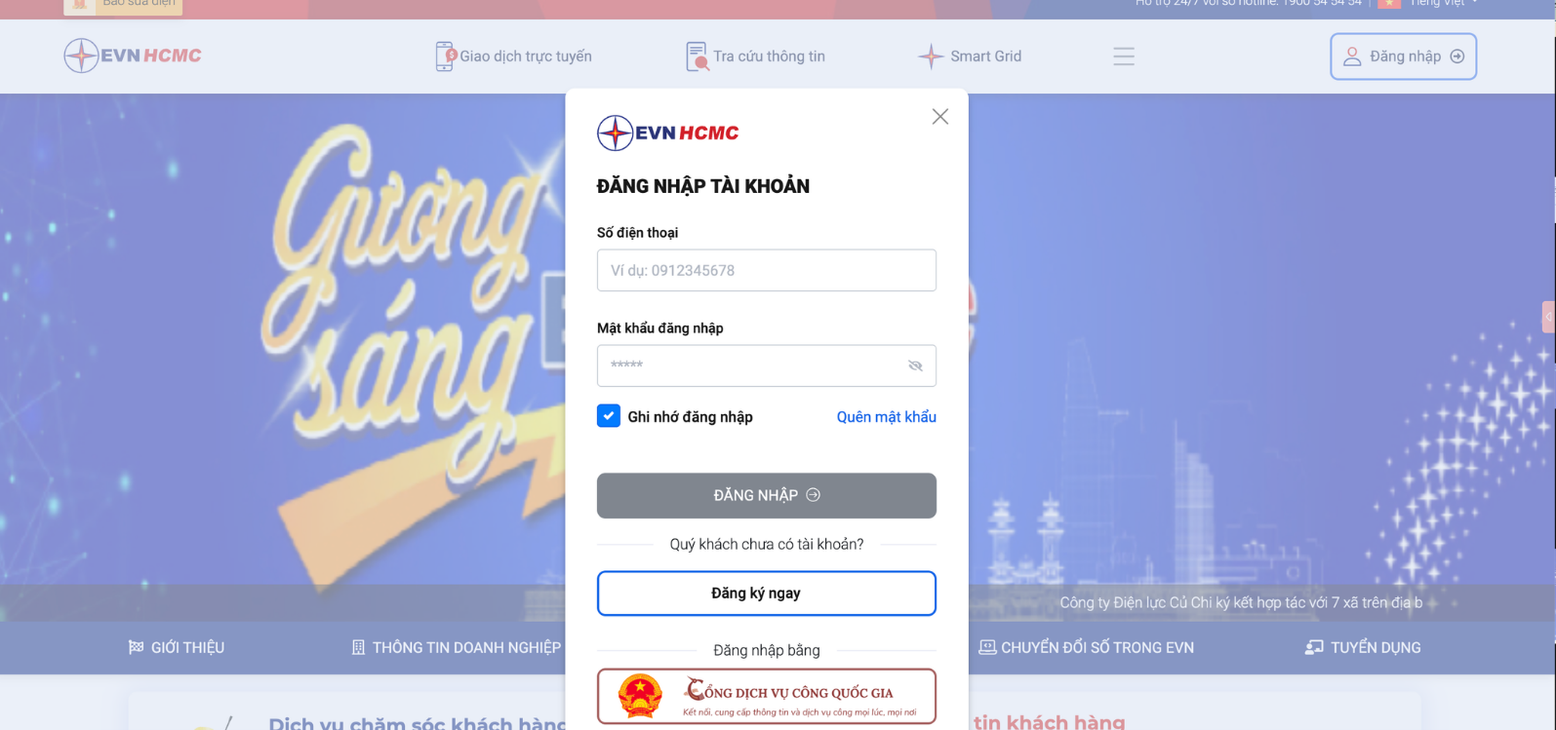Viewport: 1556px width, 730px height.
Task: Close the login dialog with X
Action: (940, 116)
